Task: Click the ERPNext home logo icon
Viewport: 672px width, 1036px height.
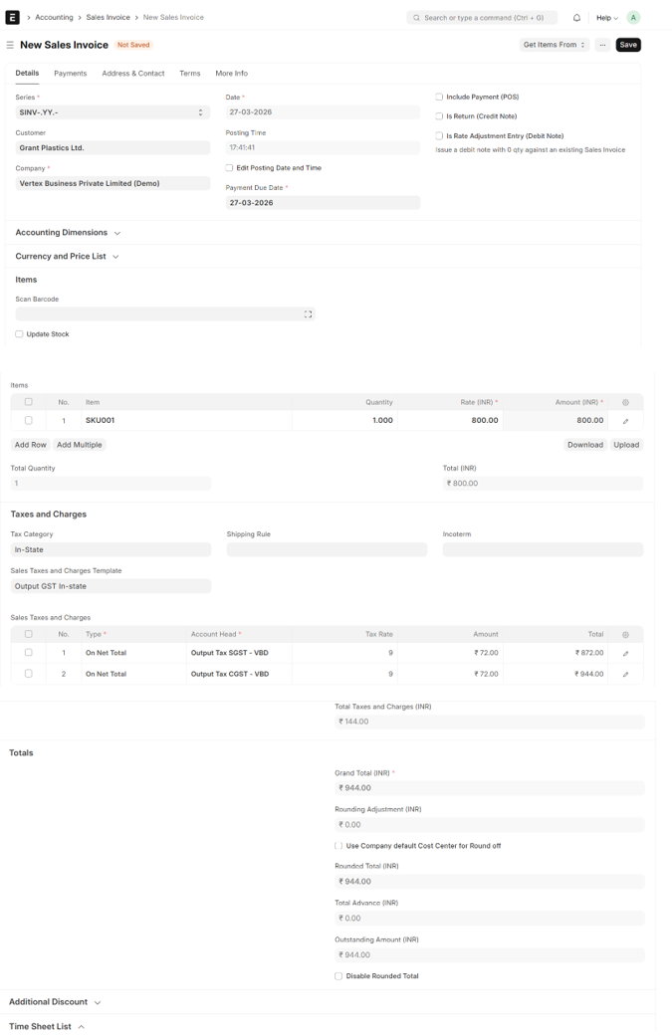Action: pos(13,17)
